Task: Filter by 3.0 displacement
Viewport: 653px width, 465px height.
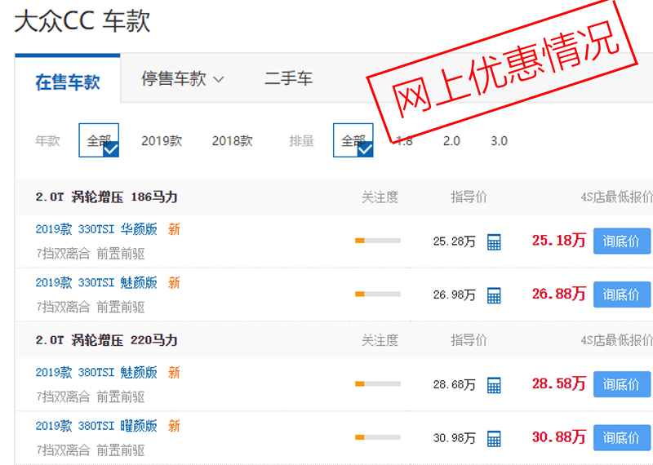Action: coord(499,141)
